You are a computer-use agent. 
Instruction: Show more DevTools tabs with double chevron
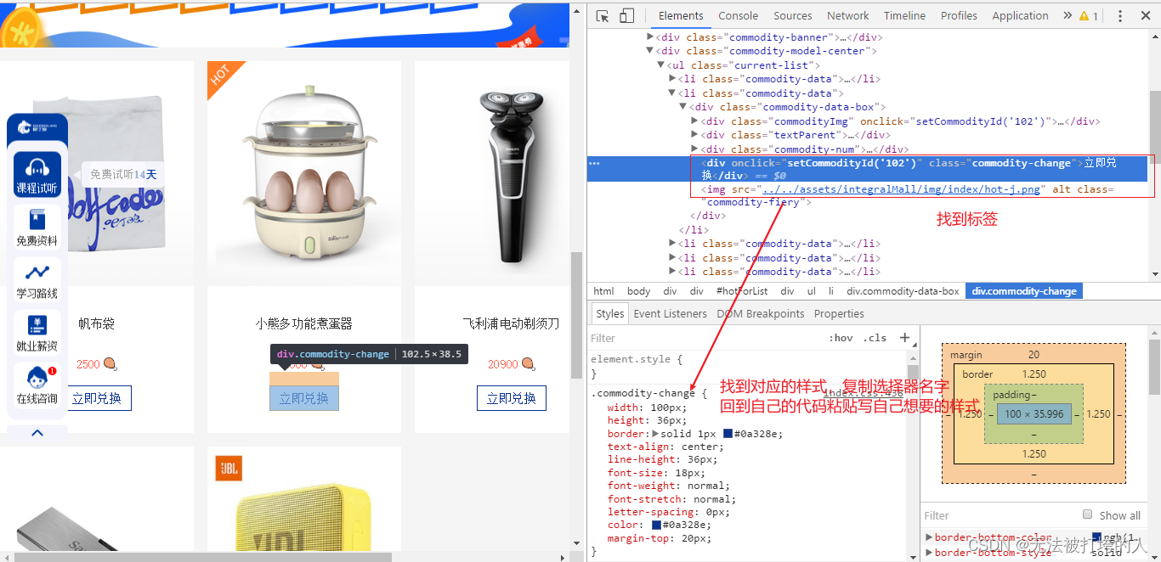point(1068,16)
